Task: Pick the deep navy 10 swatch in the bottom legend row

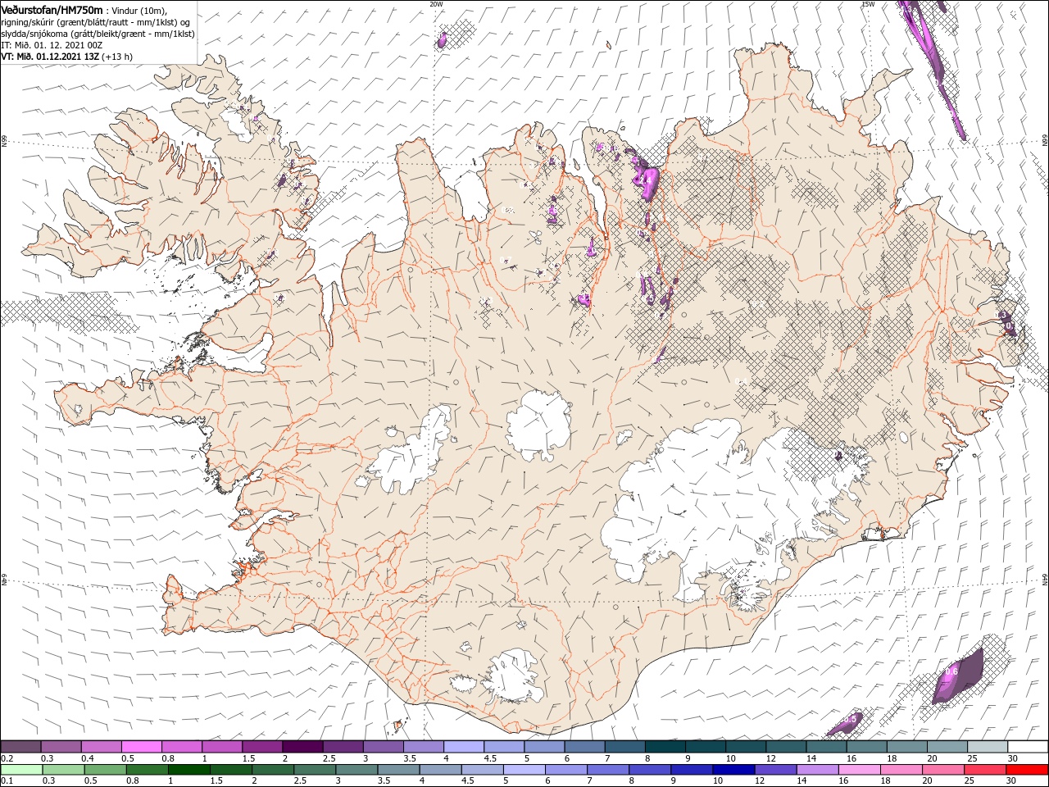Action: point(733,770)
